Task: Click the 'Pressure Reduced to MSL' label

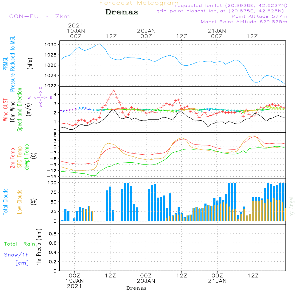Action: pyautogui.click(x=12, y=64)
